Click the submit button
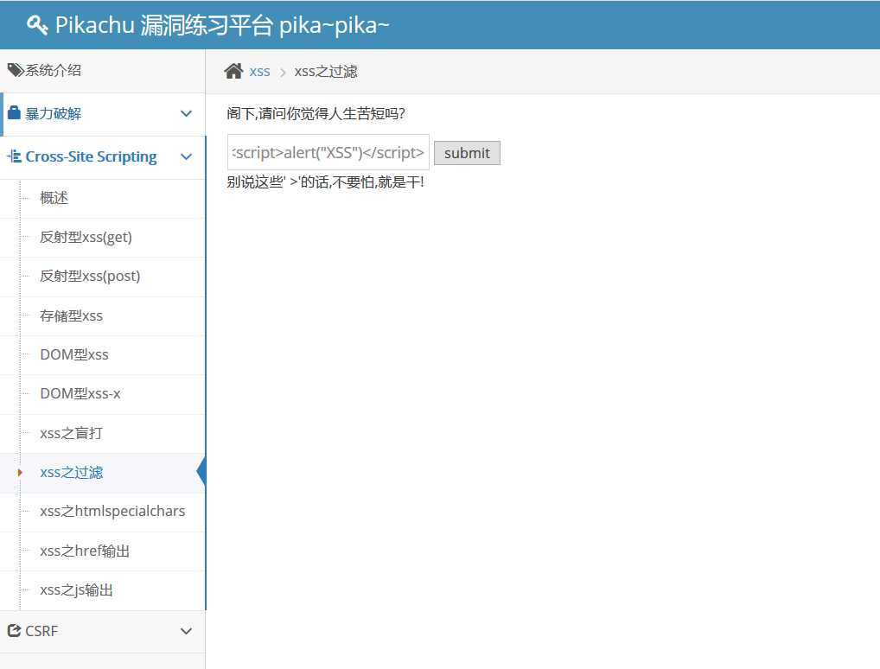 point(467,153)
